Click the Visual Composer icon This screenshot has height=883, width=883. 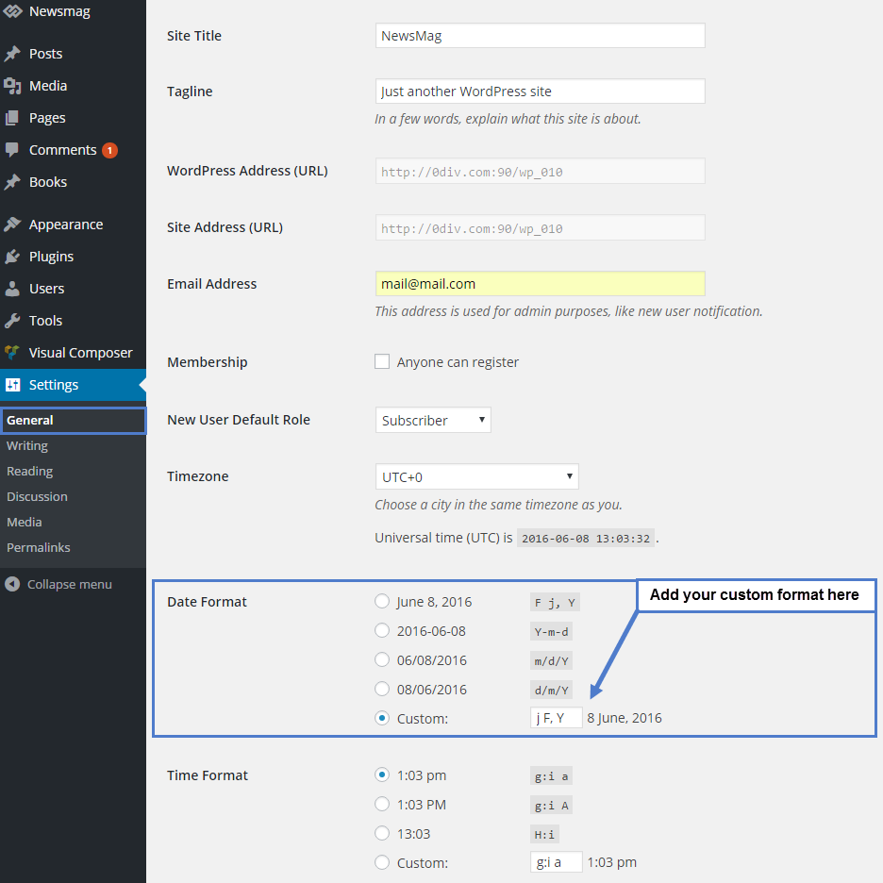[x=12, y=353]
